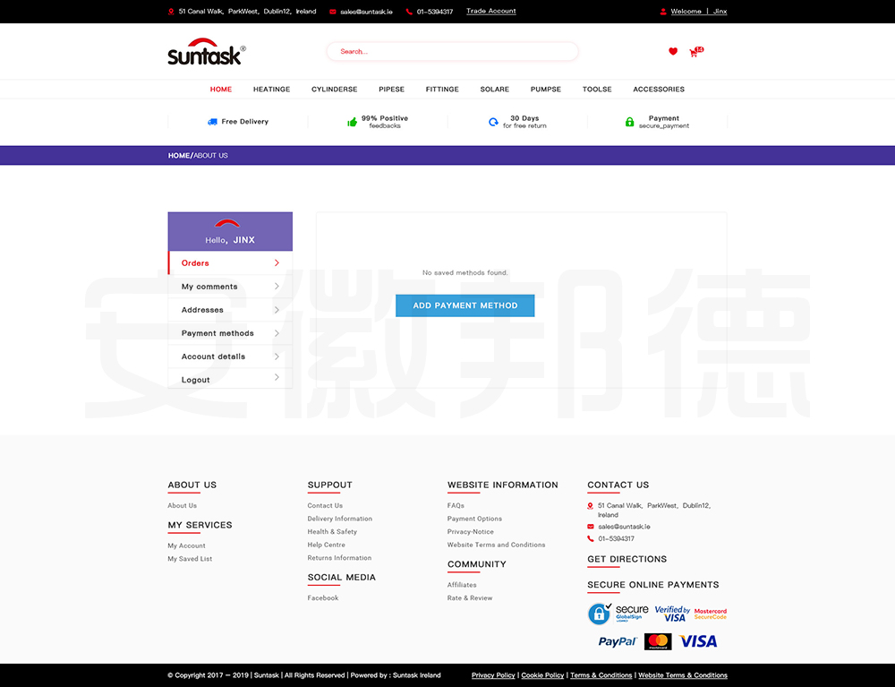Open the Trade Account link
The image size is (895, 687).
[x=490, y=12]
